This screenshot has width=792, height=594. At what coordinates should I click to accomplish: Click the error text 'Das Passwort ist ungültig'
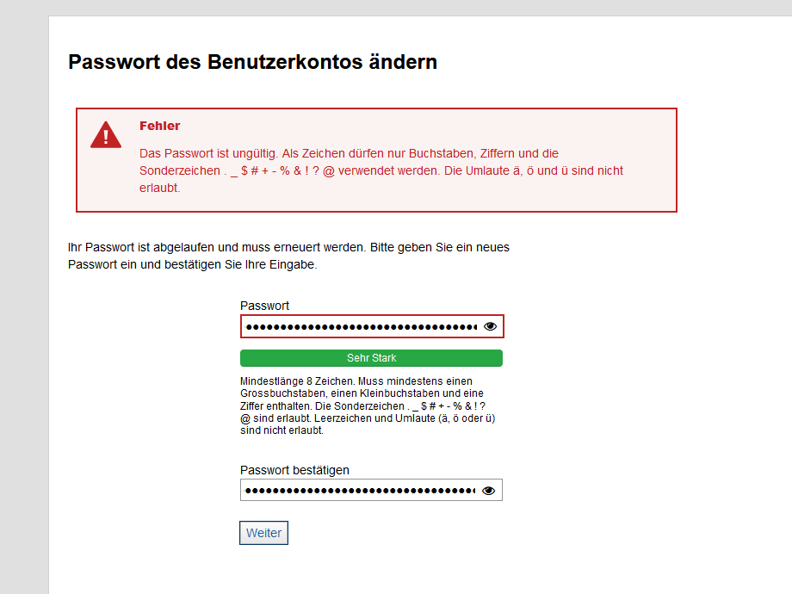(208, 153)
